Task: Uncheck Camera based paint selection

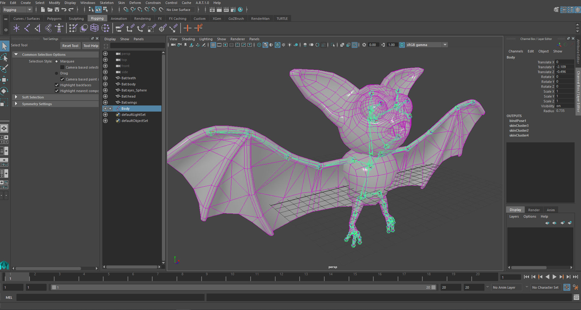Action: coord(62,79)
